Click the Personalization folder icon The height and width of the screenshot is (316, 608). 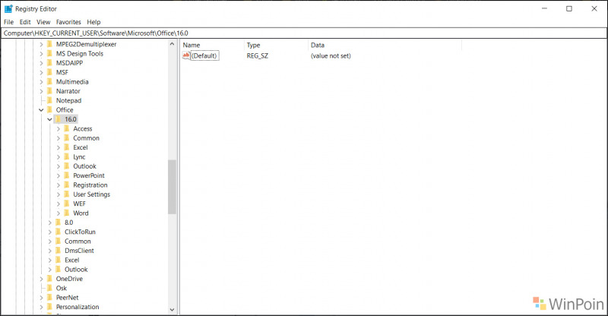click(x=49, y=307)
